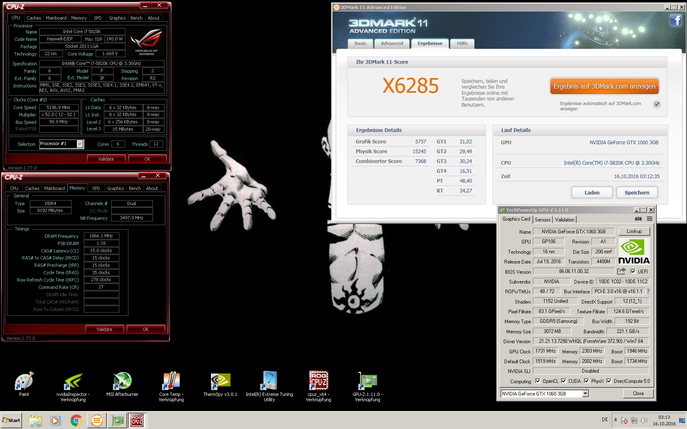This screenshot has width=687, height=429.
Task: Click the Lookup button in GPU-Z
Action: click(x=634, y=231)
